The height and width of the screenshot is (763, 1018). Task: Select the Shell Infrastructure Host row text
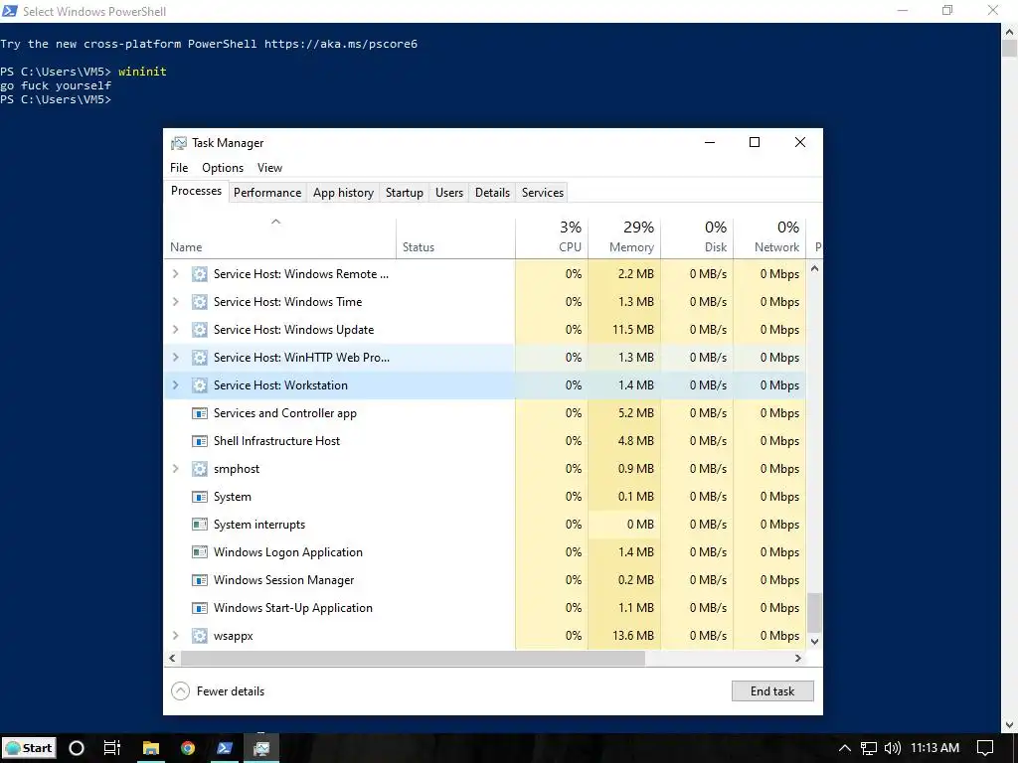point(276,441)
